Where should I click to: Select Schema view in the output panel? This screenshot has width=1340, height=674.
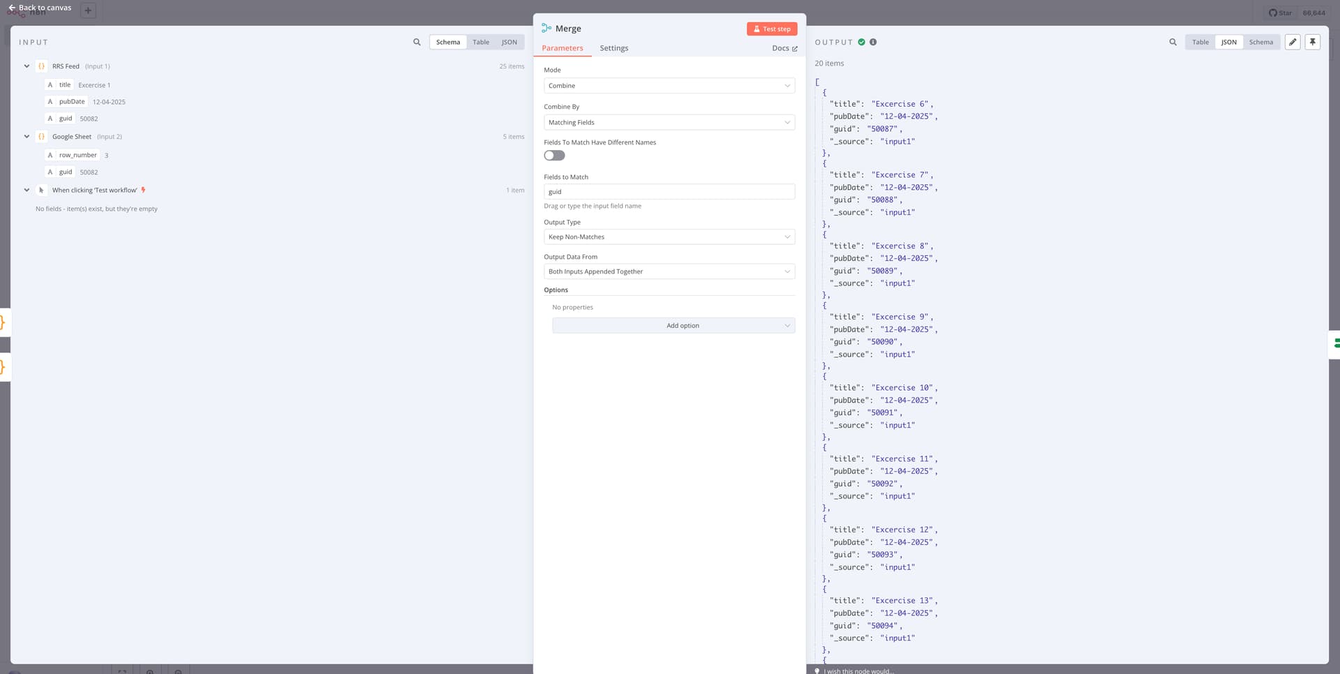pyautogui.click(x=1261, y=42)
